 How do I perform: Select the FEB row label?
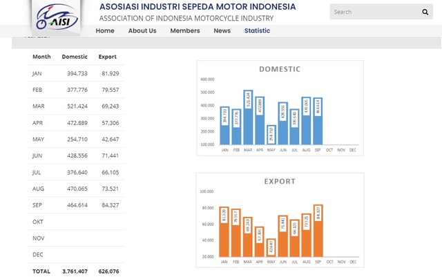click(x=37, y=90)
